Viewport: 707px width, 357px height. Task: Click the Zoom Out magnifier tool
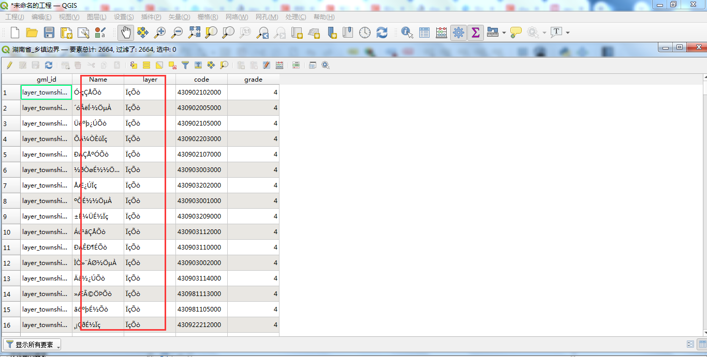click(x=177, y=33)
